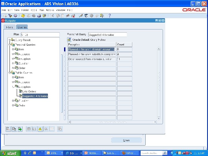Click the yellow Save toolbar icon
Image resolution: width=208 pixels, height=156 pixels.
23,16
